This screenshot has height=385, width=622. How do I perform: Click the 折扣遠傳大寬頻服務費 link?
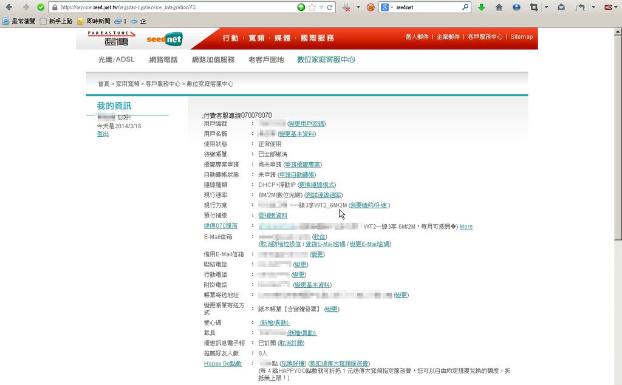339,364
